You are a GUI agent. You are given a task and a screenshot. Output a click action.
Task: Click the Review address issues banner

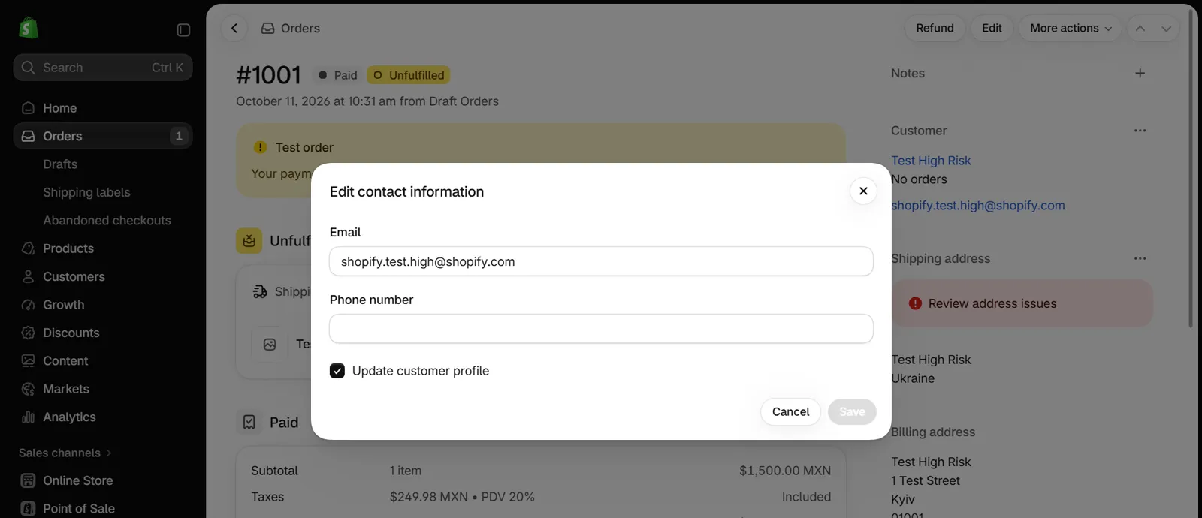[1022, 303]
